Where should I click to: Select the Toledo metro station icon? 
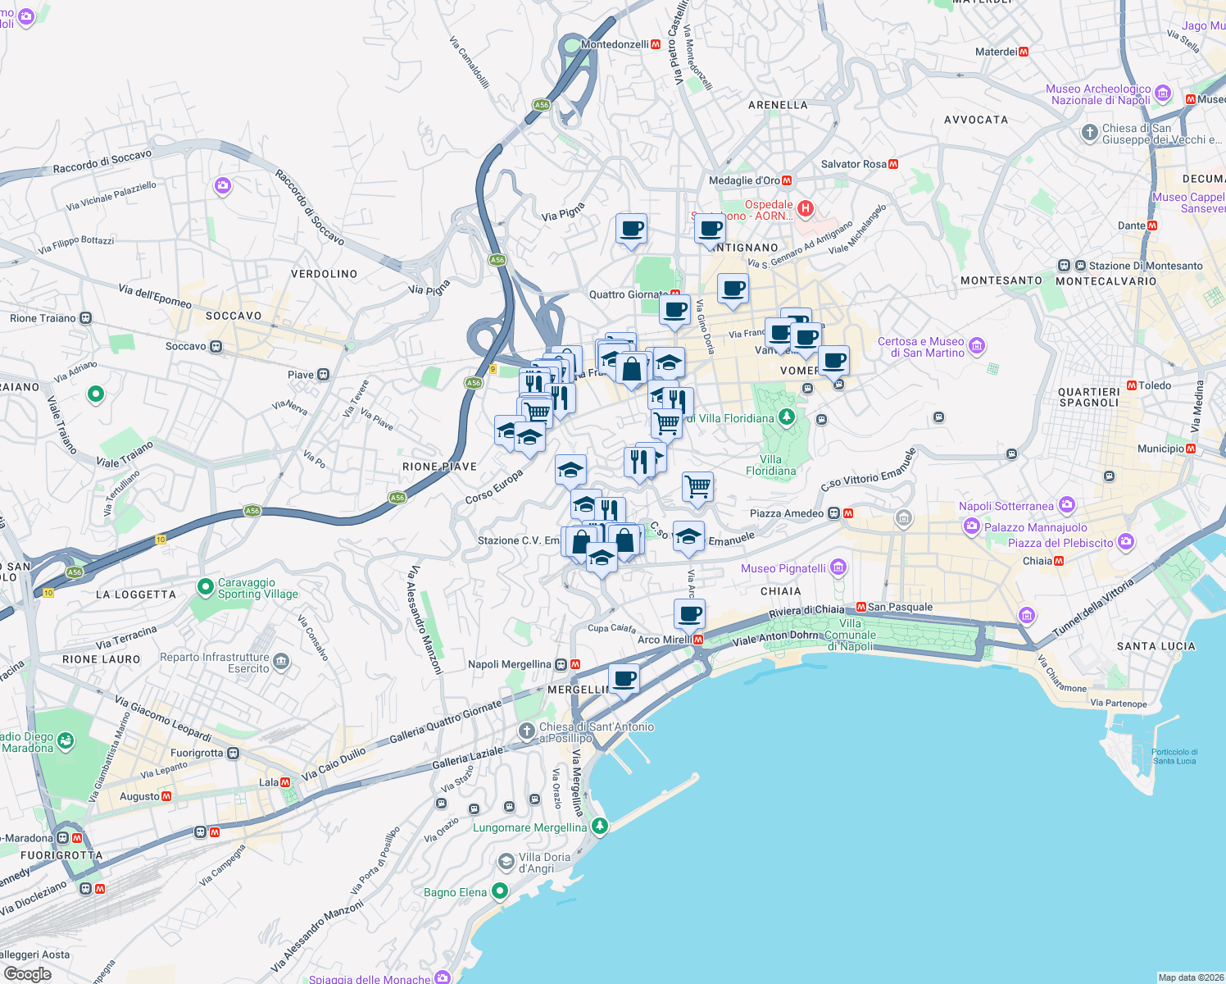click(x=1130, y=385)
